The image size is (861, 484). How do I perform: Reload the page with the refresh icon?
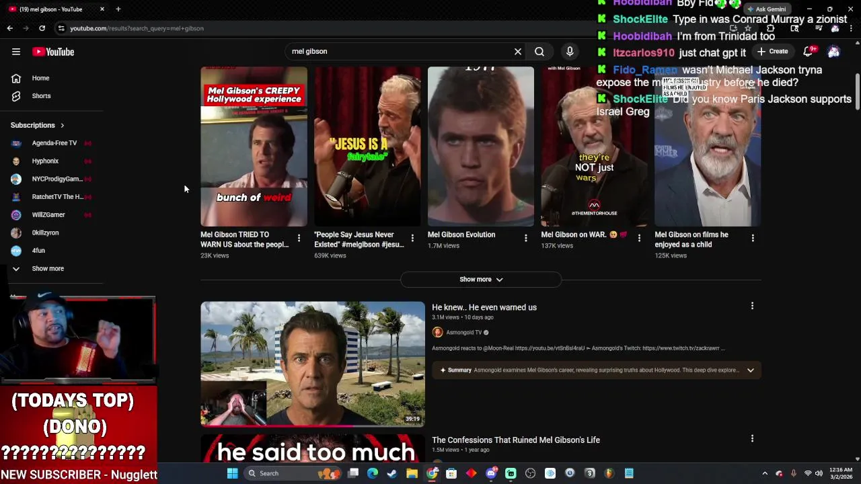point(42,28)
